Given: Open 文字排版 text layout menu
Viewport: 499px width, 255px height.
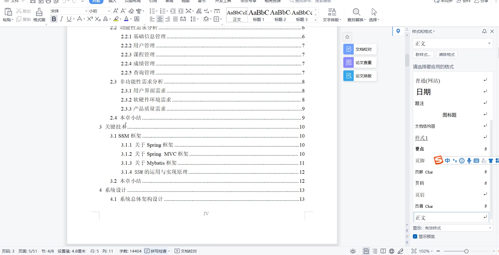Looking at the screenshot, I should click(x=332, y=15).
